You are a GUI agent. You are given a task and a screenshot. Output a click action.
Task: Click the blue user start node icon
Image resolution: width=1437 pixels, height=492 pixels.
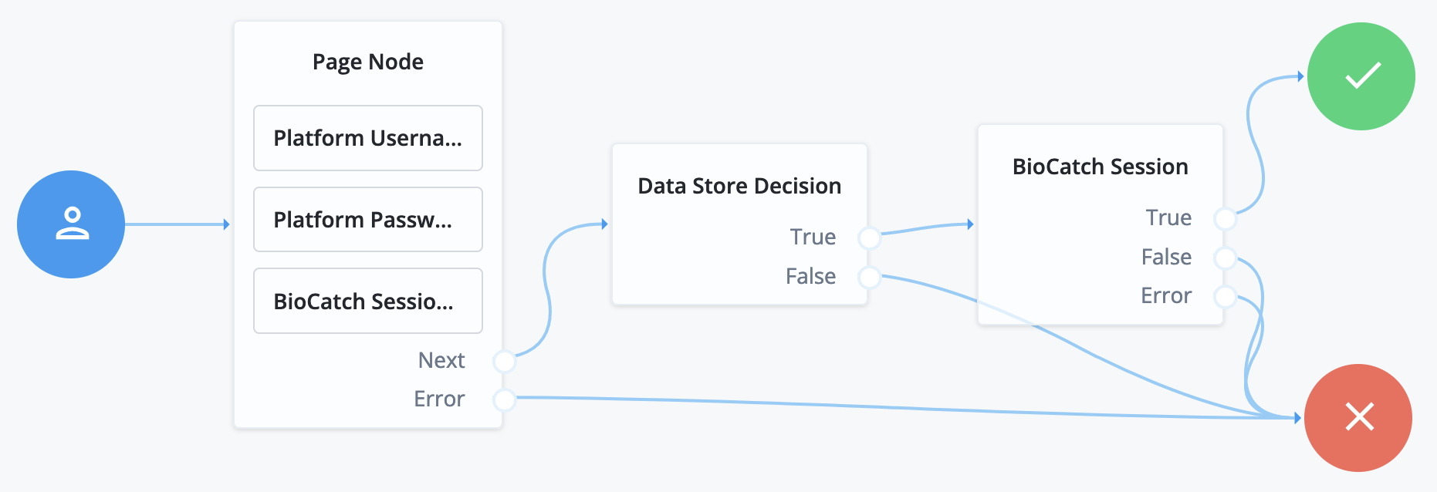pyautogui.click(x=71, y=224)
